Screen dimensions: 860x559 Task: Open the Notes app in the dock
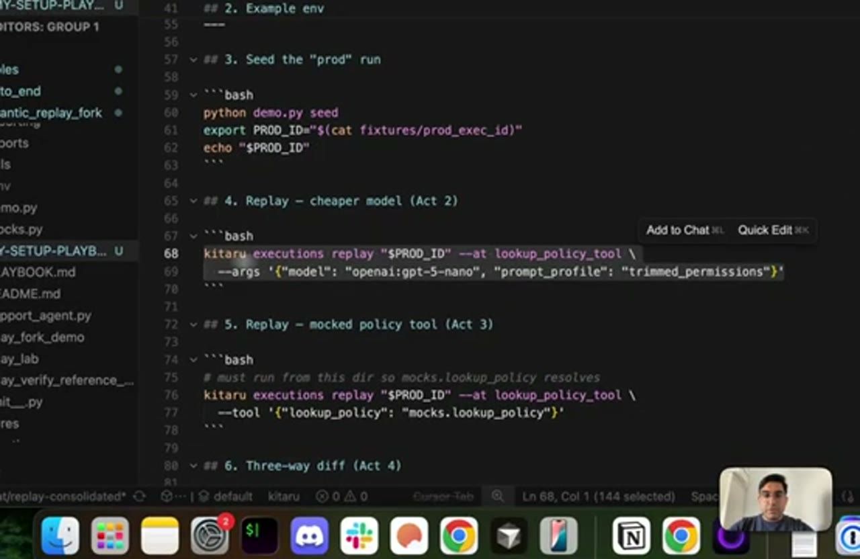pos(160,535)
